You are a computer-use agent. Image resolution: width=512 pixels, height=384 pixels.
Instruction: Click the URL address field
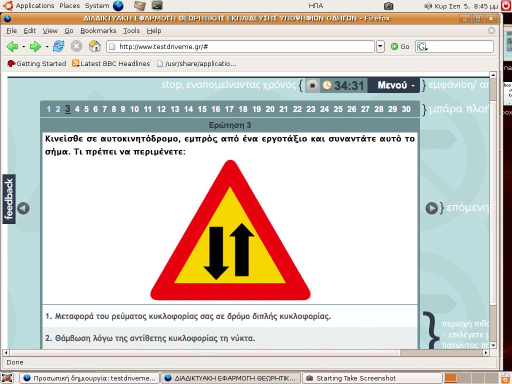240,46
